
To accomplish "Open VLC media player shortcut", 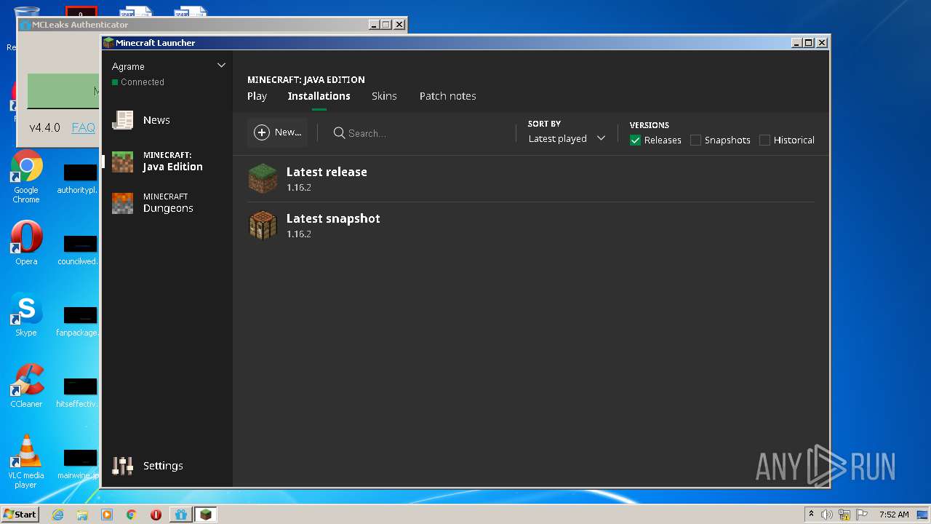I will click(x=26, y=461).
